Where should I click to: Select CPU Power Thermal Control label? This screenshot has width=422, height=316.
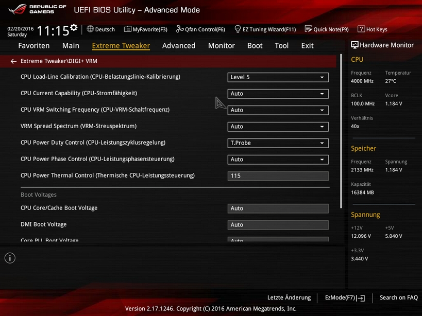[108, 175]
